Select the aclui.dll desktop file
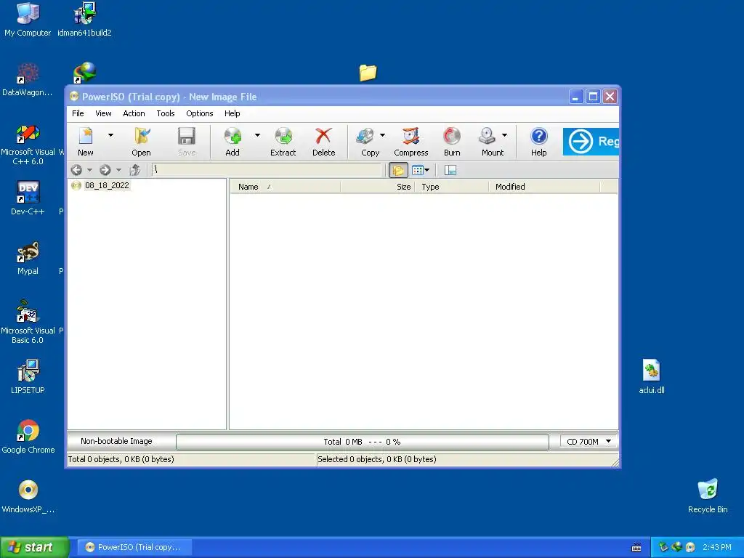 pyautogui.click(x=652, y=377)
